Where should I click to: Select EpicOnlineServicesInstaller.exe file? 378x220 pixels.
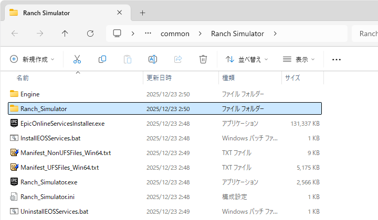[x=62, y=124]
